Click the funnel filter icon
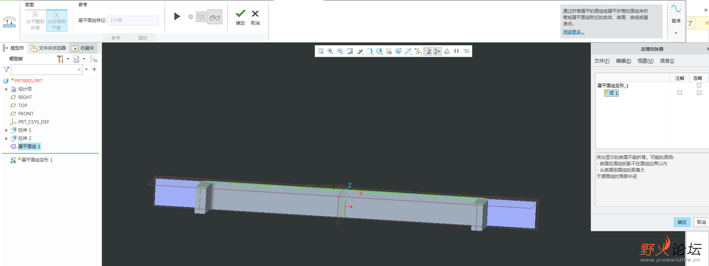709x266 pixels. pos(6,69)
